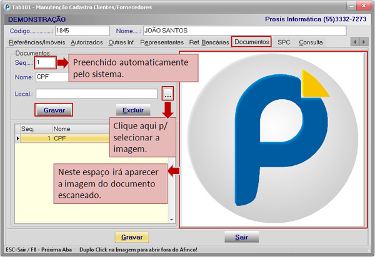Click the Prosis app icon in title bar
Screen dimensions: 375x257
(x=7, y=7)
